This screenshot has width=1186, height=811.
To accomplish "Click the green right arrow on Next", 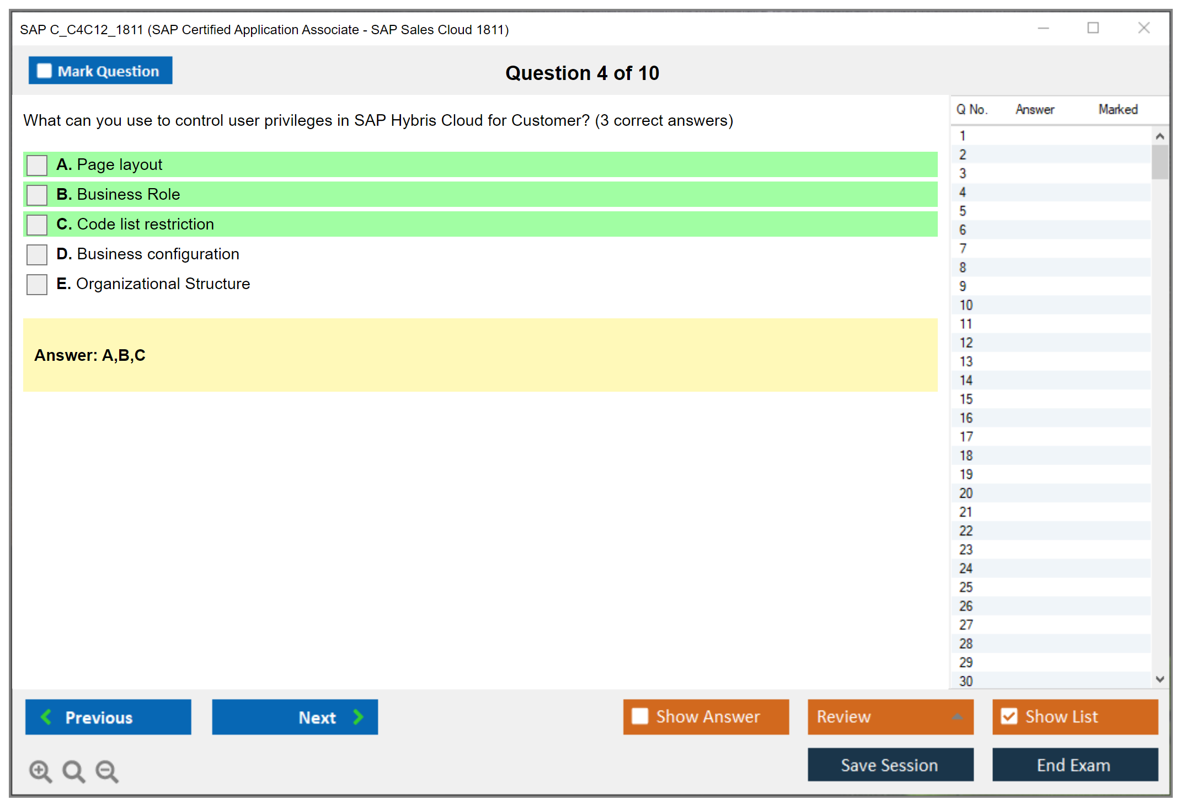I will pyautogui.click(x=358, y=717).
